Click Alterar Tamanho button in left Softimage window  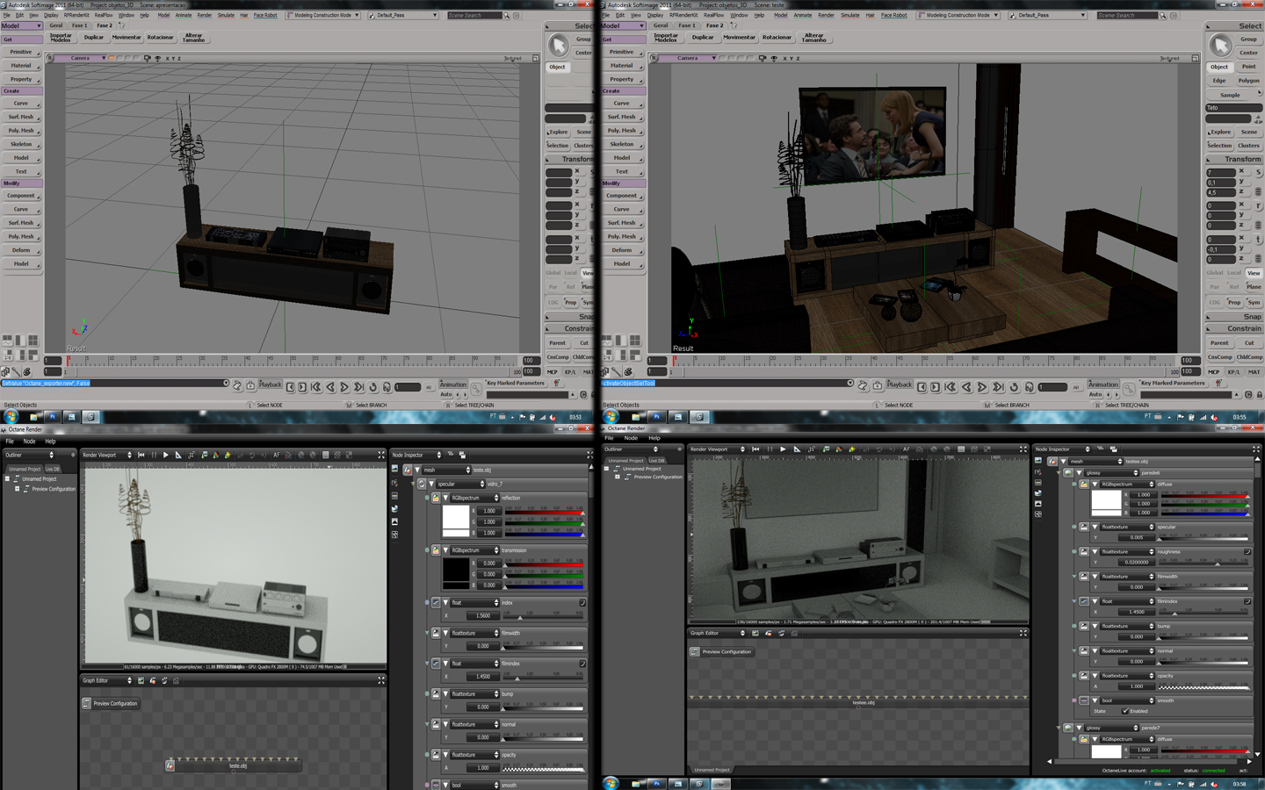pos(193,38)
